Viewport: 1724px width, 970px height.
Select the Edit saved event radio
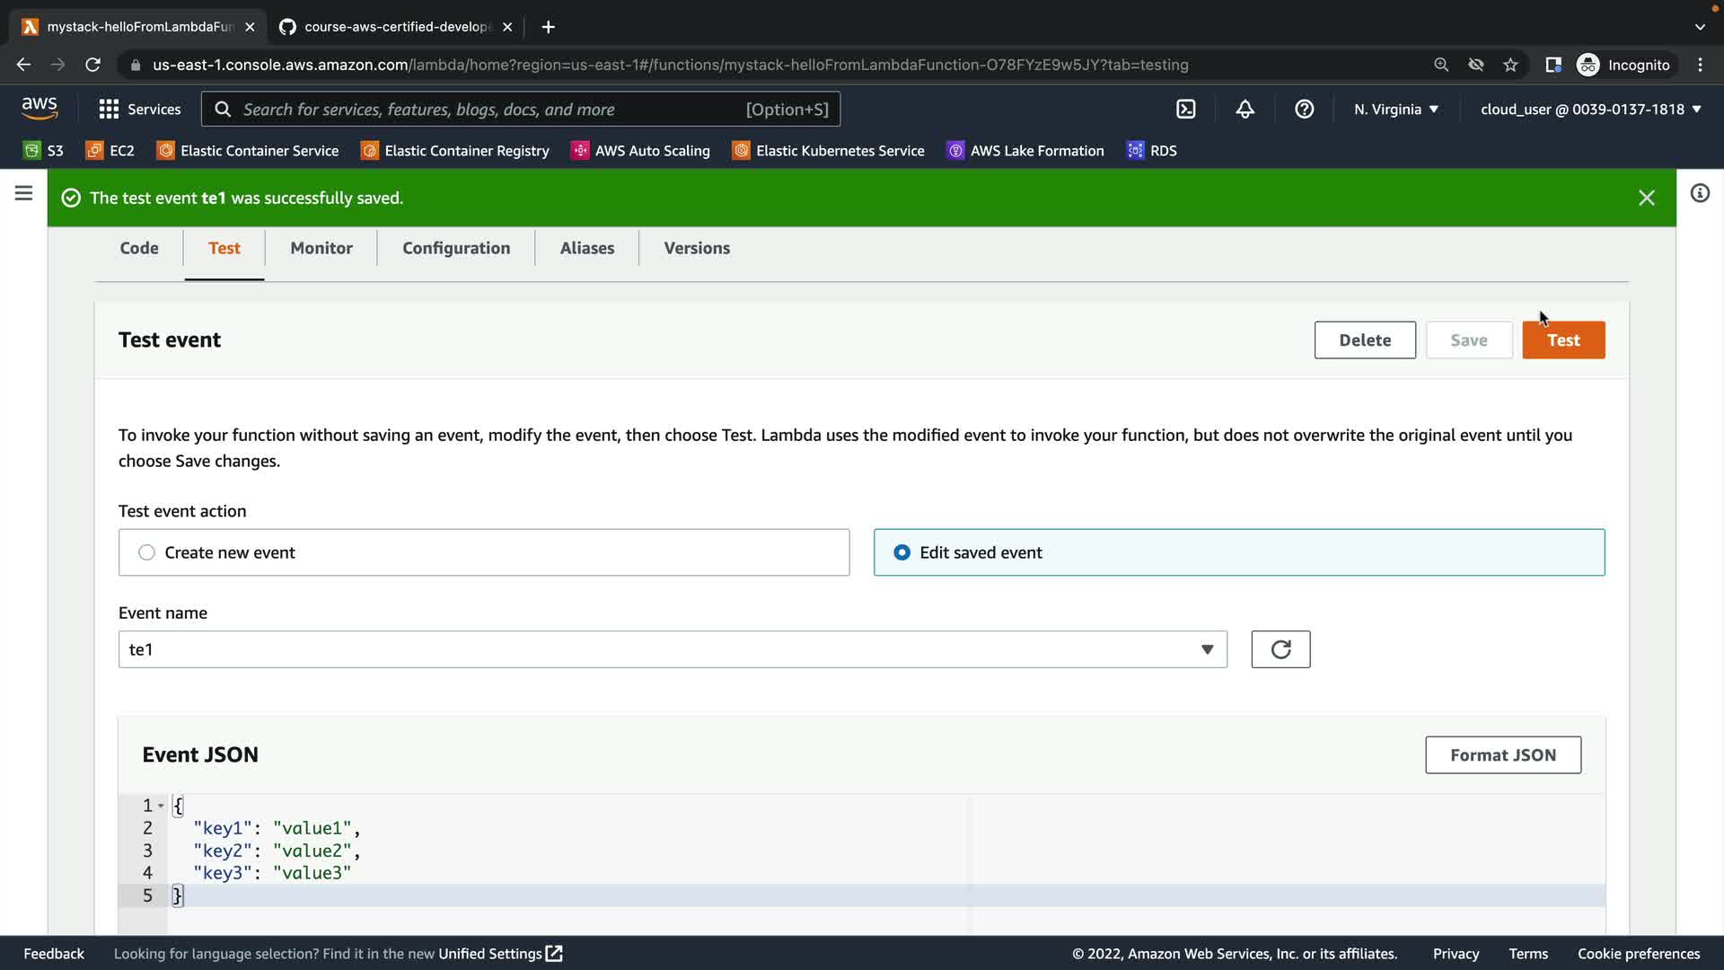(x=902, y=552)
